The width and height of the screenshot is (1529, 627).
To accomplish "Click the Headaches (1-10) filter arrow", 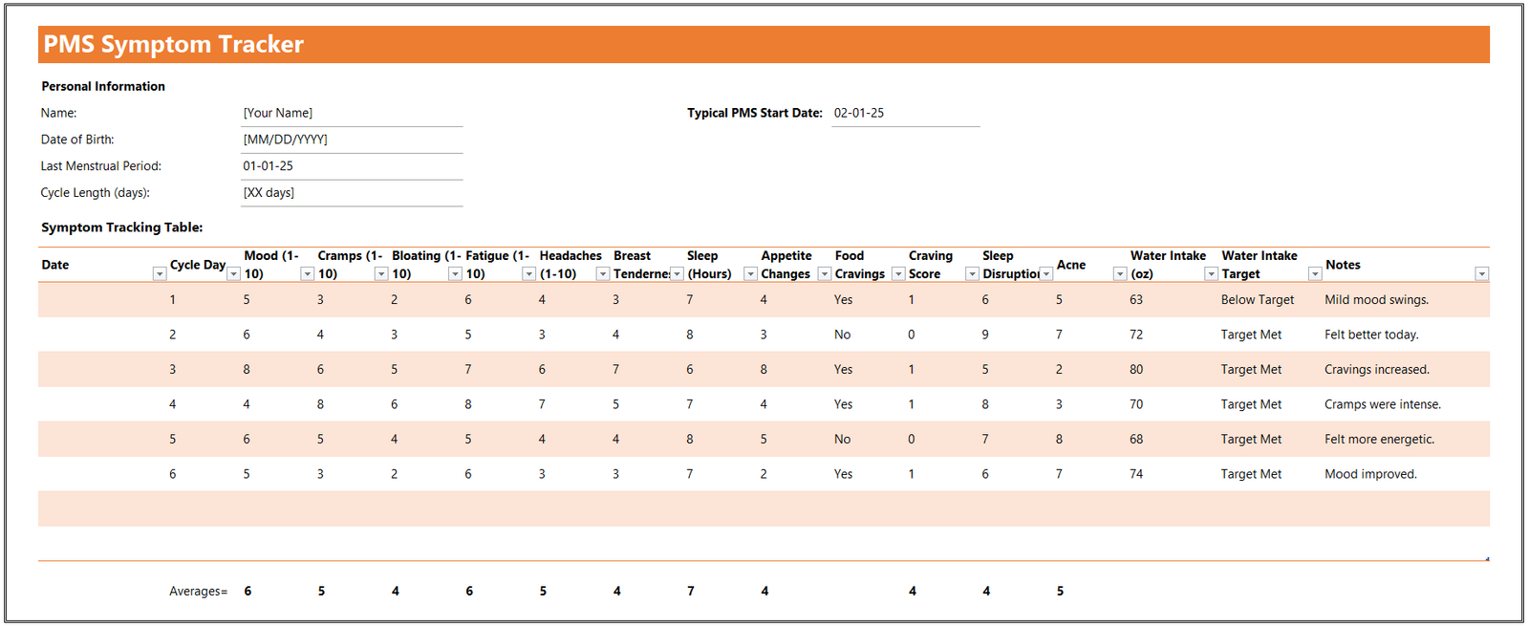I will pyautogui.click(x=602, y=274).
